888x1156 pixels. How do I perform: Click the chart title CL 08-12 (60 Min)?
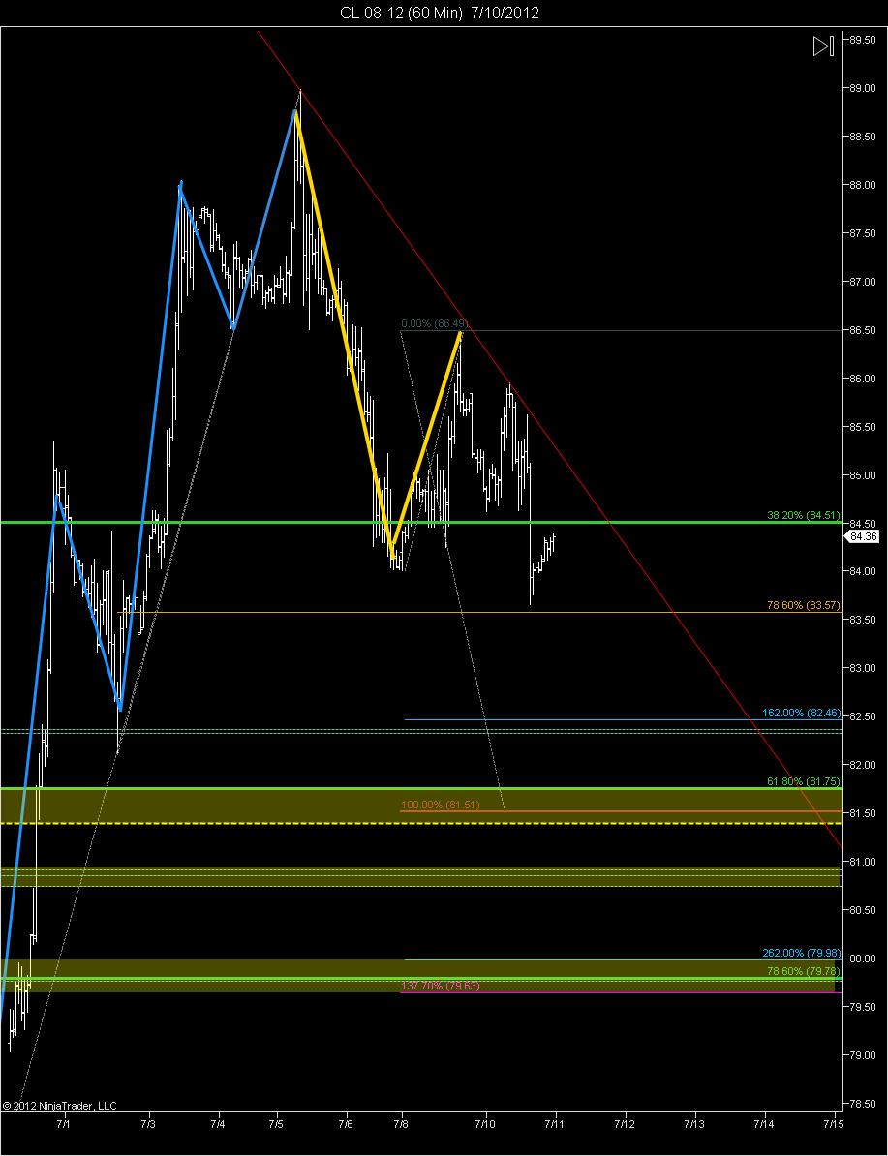[x=401, y=13]
